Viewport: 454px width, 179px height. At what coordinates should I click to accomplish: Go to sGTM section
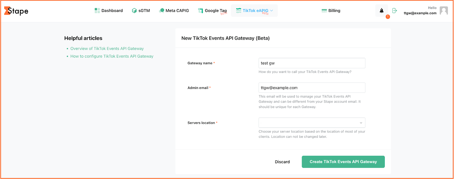[x=141, y=10]
